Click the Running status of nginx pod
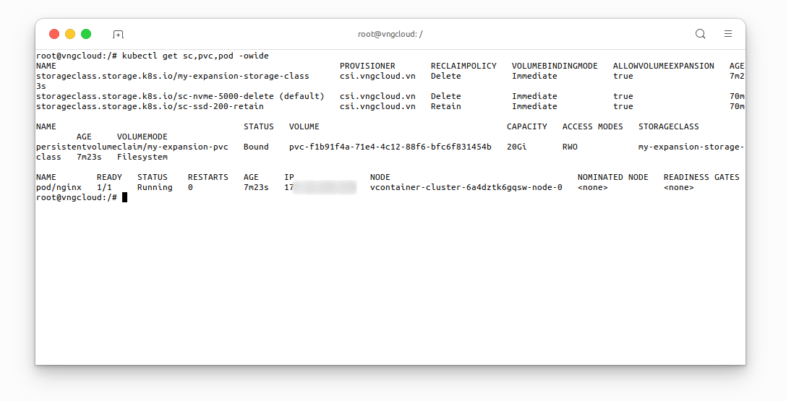 [x=155, y=187]
